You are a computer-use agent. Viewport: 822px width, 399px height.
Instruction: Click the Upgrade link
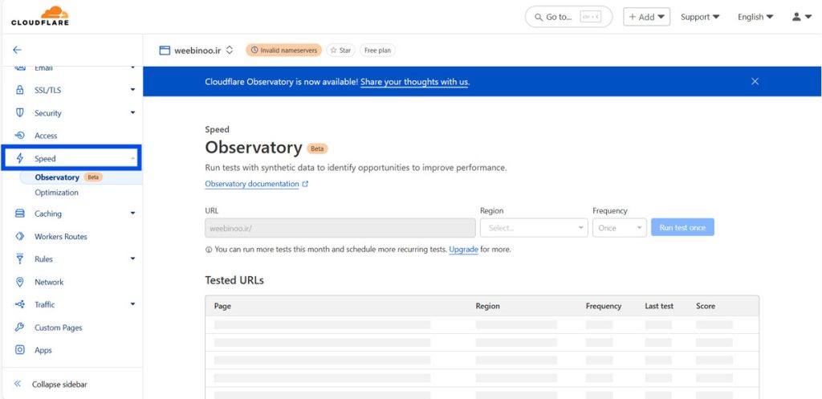(x=463, y=250)
